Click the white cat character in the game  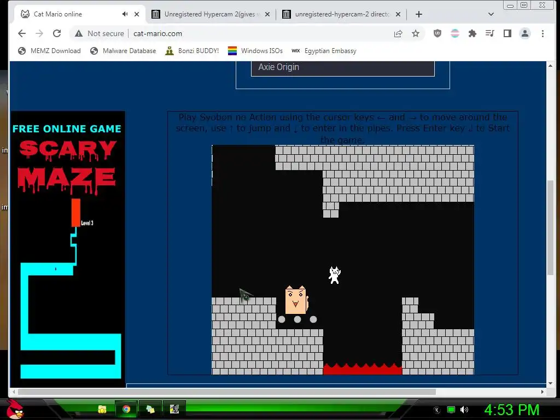335,275
